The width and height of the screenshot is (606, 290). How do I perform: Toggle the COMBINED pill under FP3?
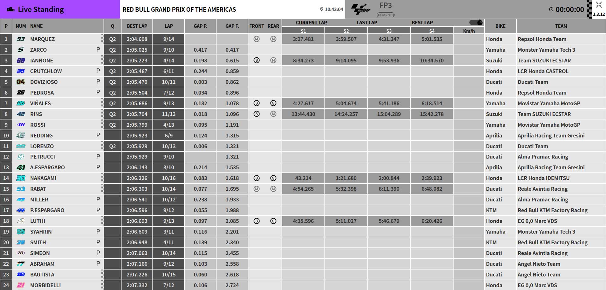386,15
